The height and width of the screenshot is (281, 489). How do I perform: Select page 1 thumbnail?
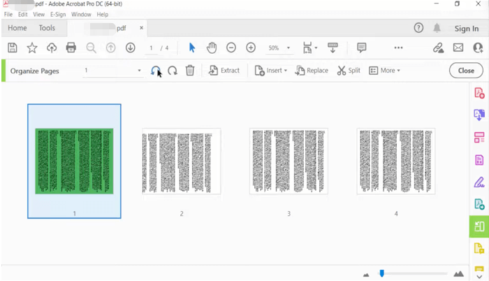pyautogui.click(x=74, y=161)
